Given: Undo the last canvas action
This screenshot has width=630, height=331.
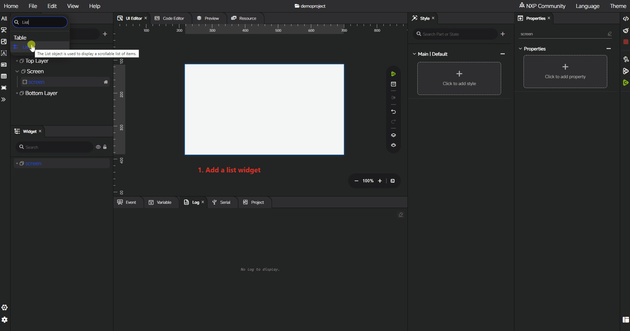Looking at the screenshot, I should coord(393,111).
